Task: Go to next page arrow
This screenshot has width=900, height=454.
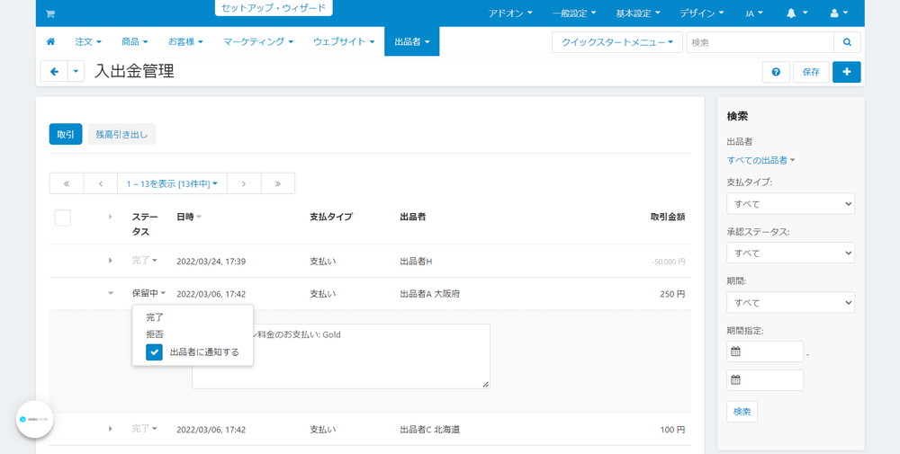Action: [244, 183]
